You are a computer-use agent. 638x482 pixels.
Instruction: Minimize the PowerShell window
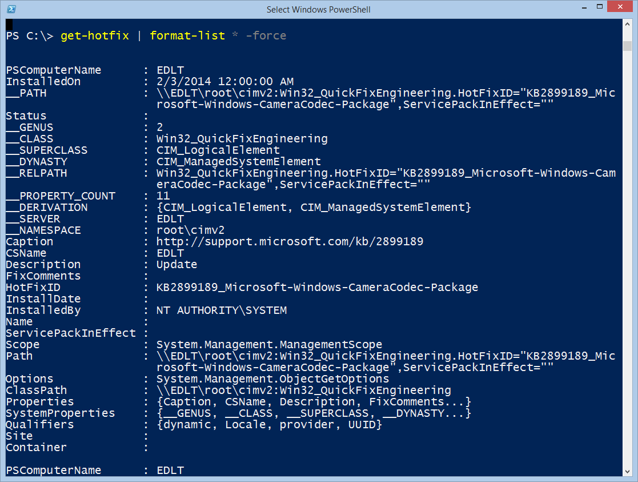(x=583, y=7)
